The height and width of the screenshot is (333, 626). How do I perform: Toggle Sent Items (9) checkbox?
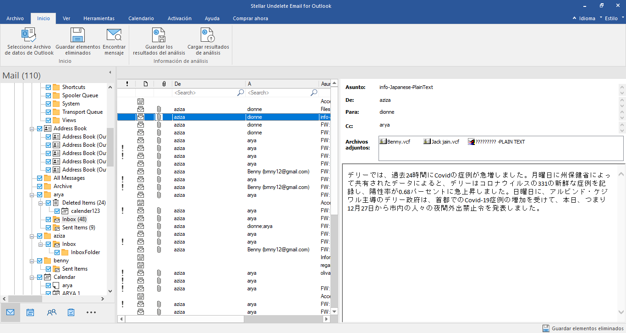coord(48,228)
